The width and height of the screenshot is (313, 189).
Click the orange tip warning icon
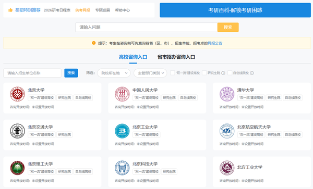click(93, 43)
